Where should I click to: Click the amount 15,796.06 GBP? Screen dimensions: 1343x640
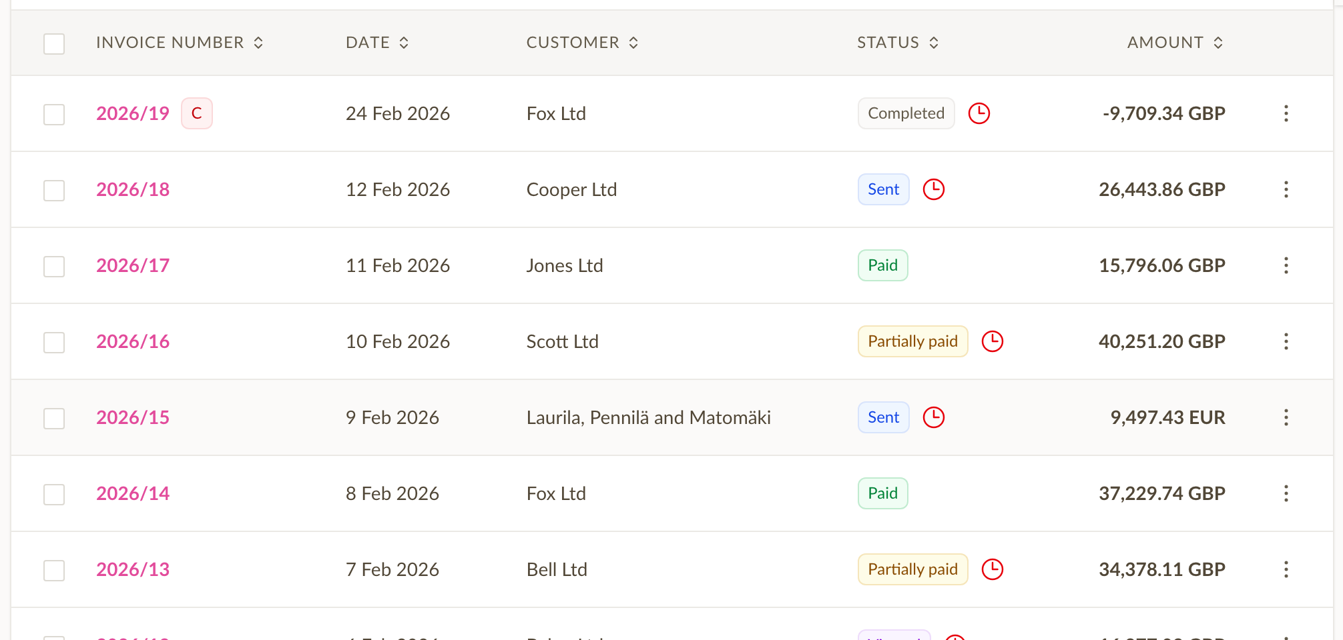click(1162, 265)
